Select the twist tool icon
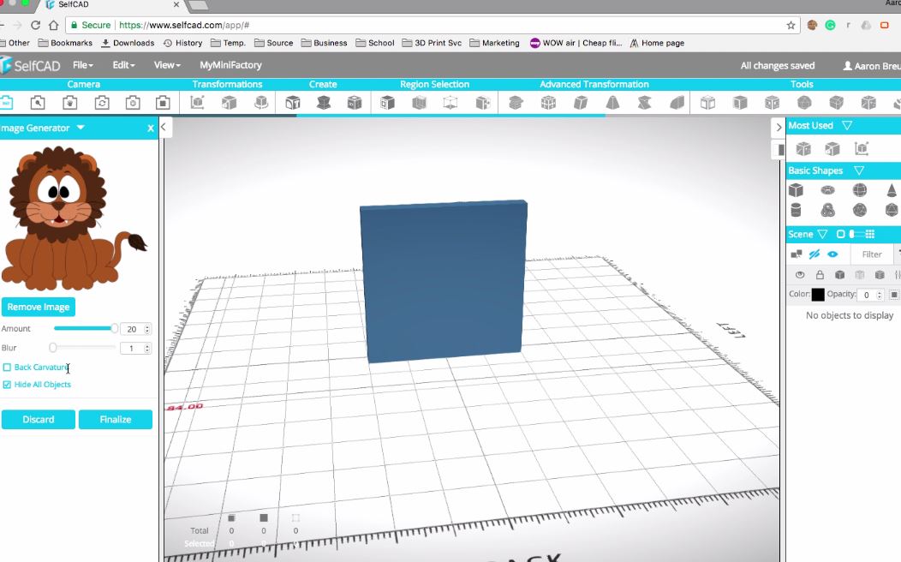901x562 pixels. (645, 103)
